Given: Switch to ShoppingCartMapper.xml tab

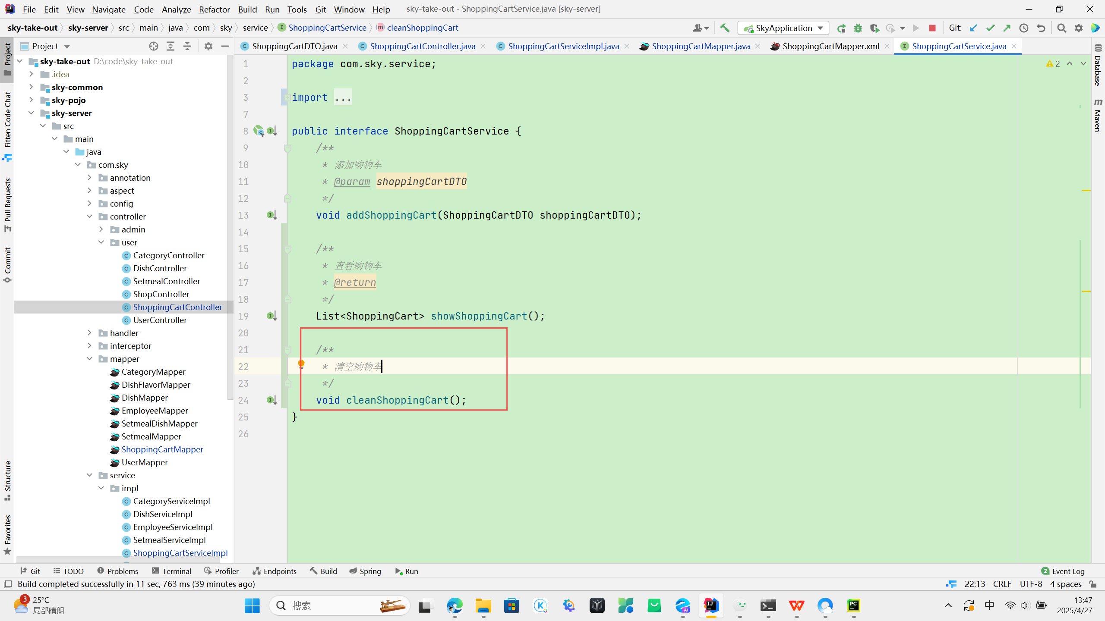Looking at the screenshot, I should [x=830, y=46].
